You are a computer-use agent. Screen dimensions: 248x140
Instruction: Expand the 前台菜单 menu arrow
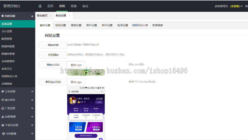[32, 100]
